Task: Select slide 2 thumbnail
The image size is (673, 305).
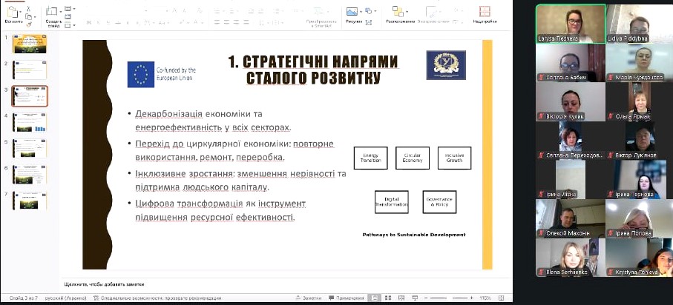Action: click(x=30, y=70)
